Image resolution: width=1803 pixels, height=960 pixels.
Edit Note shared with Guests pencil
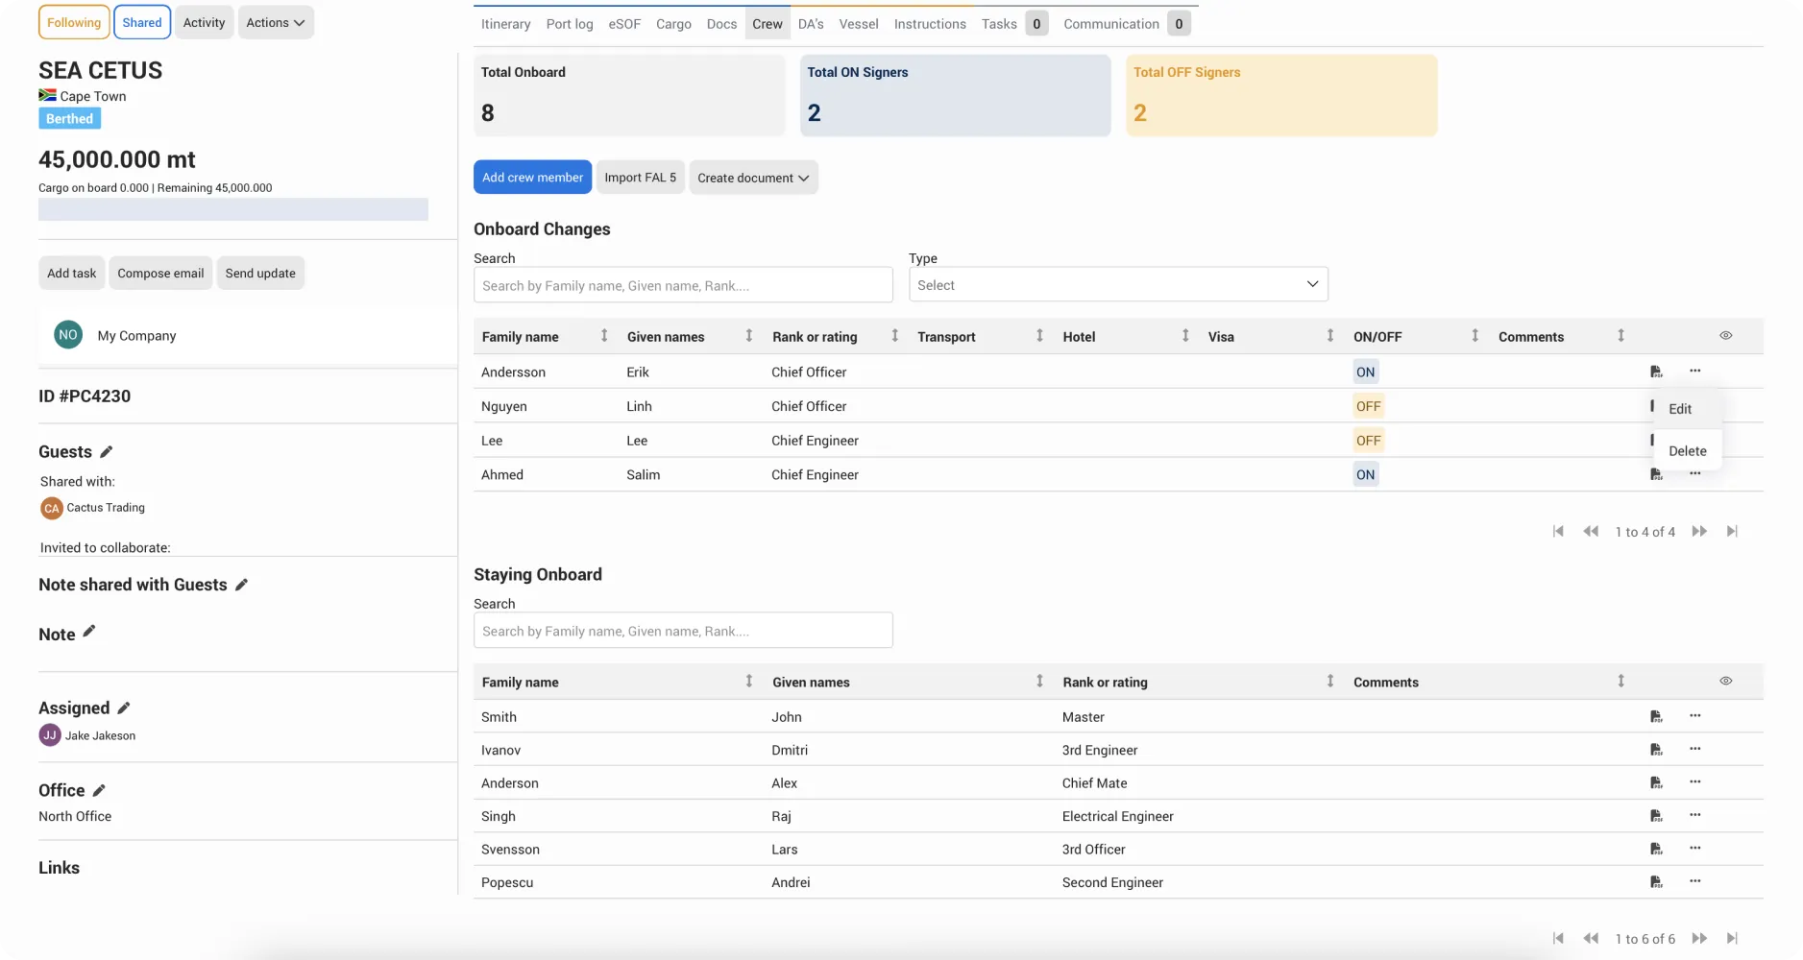coord(241,584)
